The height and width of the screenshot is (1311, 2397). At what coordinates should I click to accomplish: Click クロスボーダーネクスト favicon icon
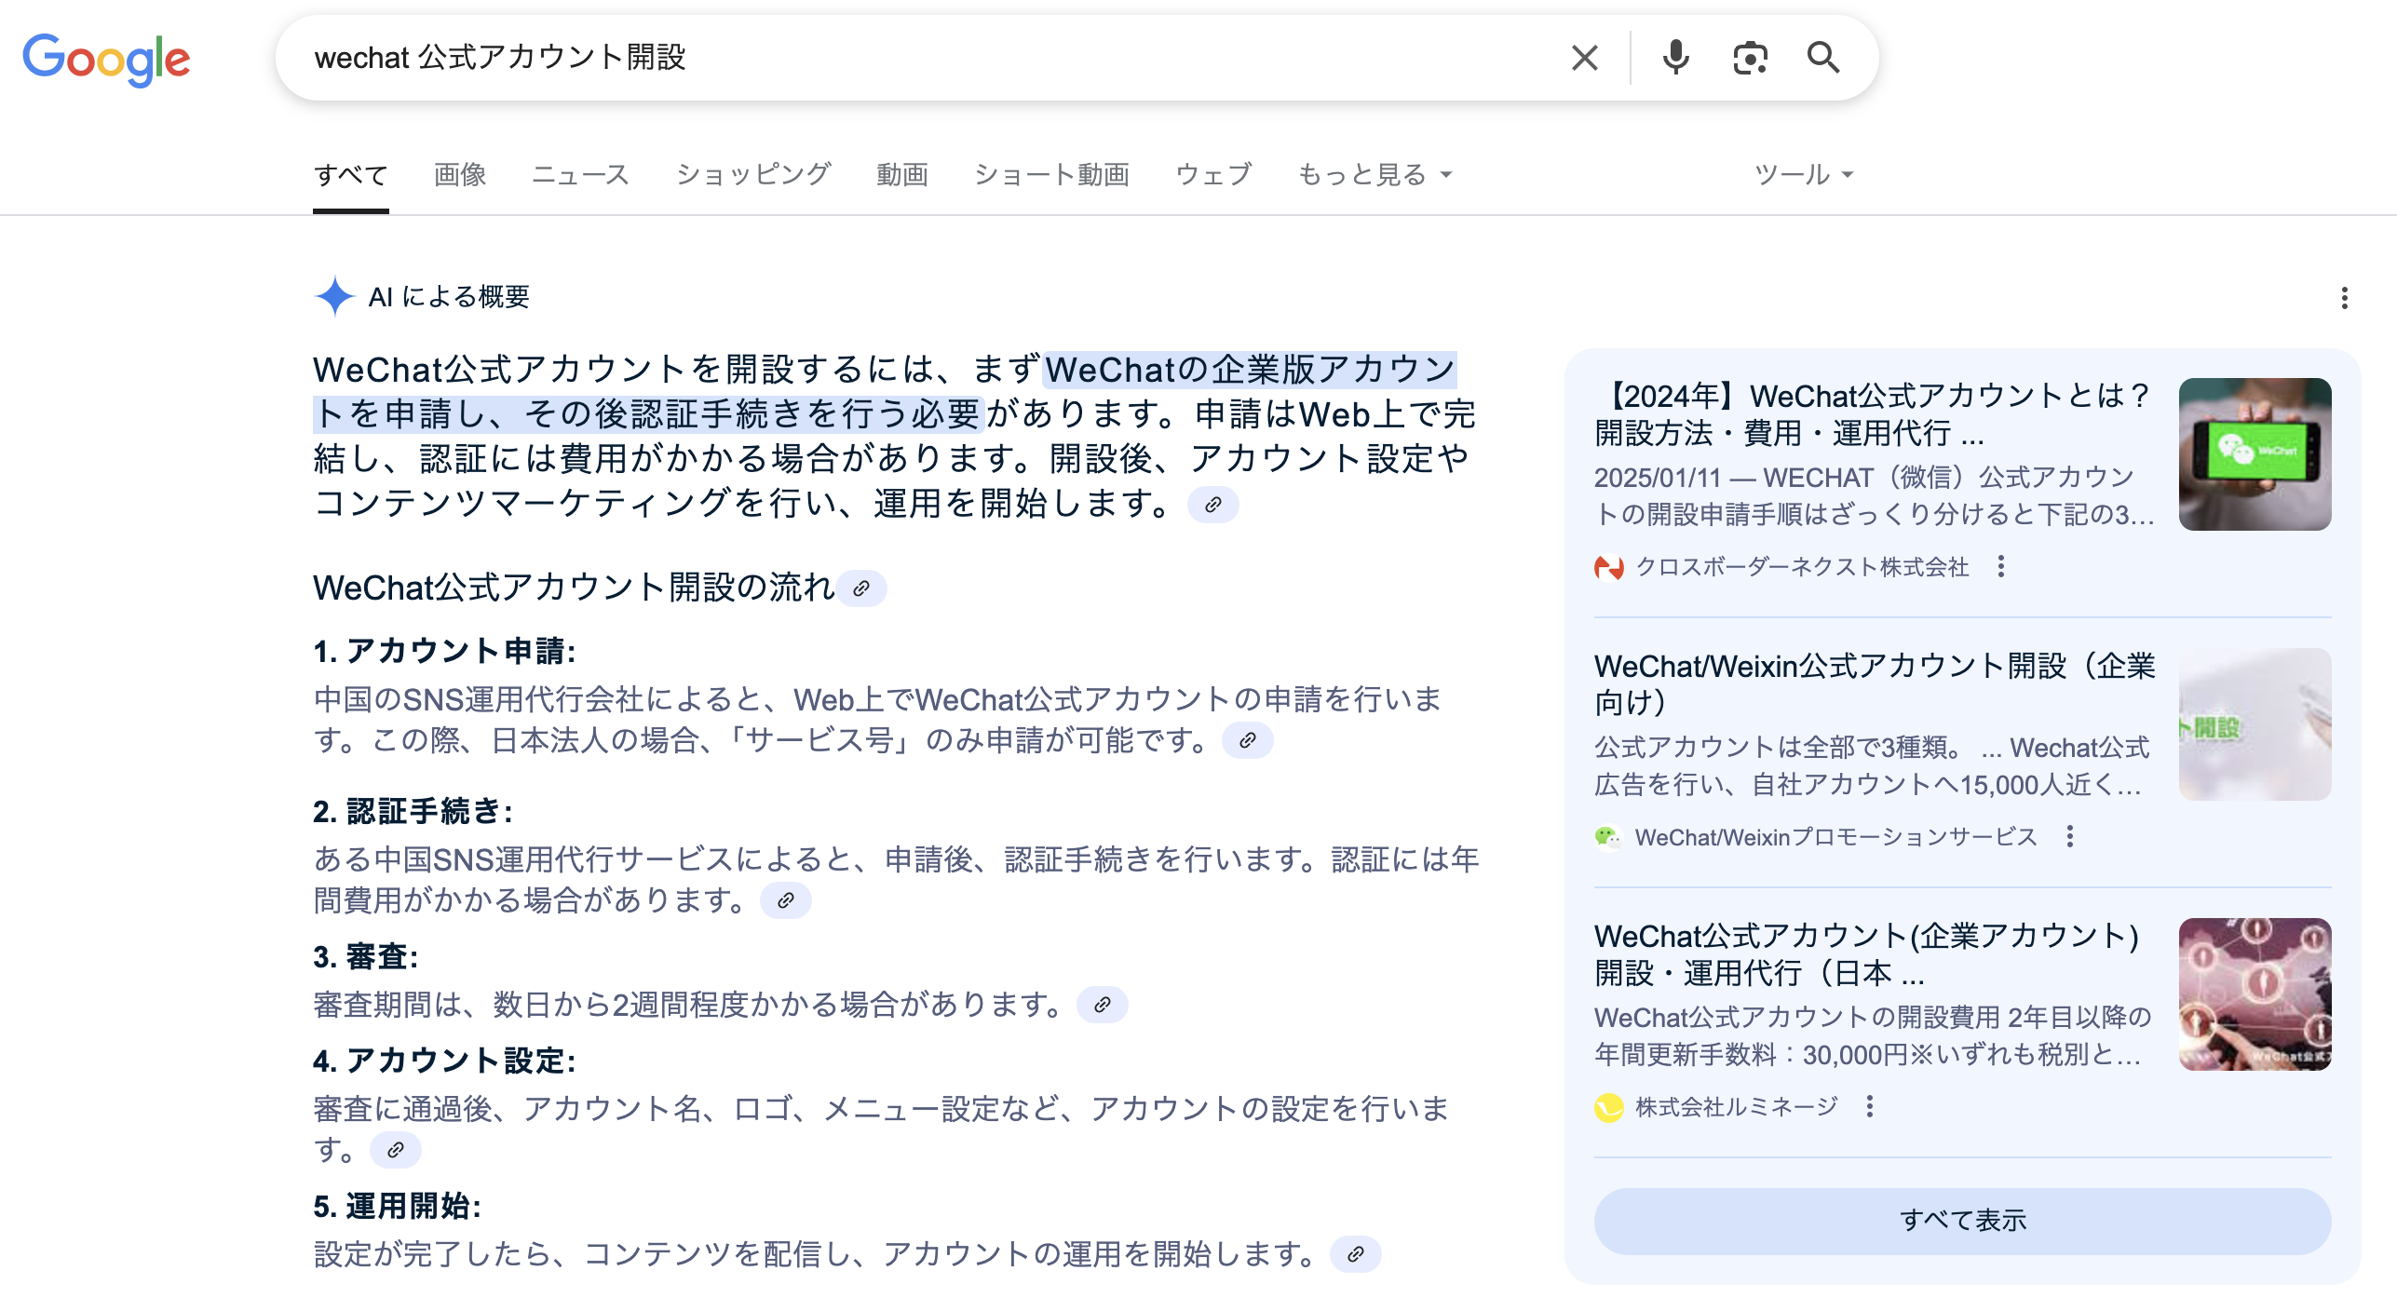(x=1608, y=567)
